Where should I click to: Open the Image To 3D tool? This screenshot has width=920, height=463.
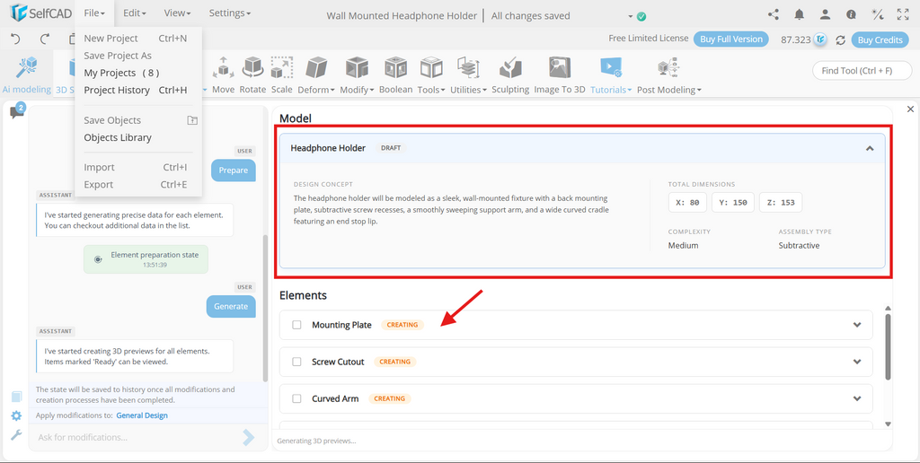(x=560, y=75)
